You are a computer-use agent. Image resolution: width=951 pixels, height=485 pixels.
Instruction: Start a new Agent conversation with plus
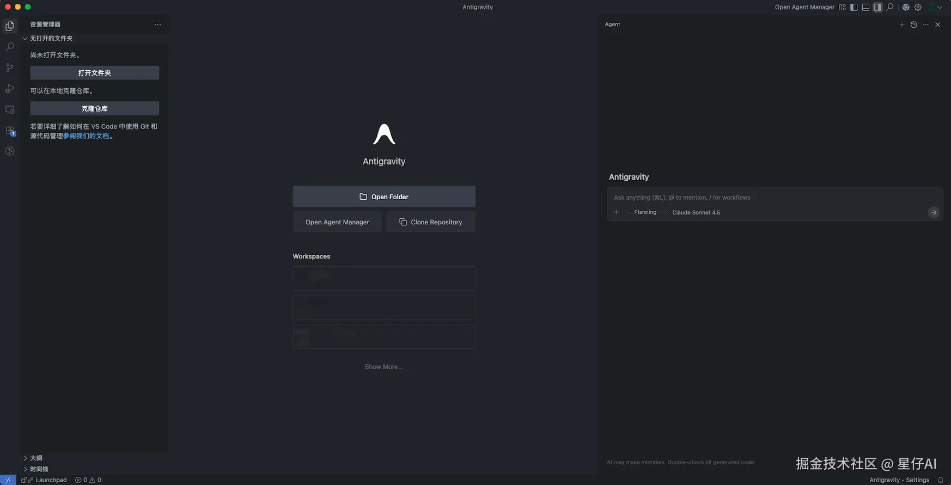click(901, 24)
